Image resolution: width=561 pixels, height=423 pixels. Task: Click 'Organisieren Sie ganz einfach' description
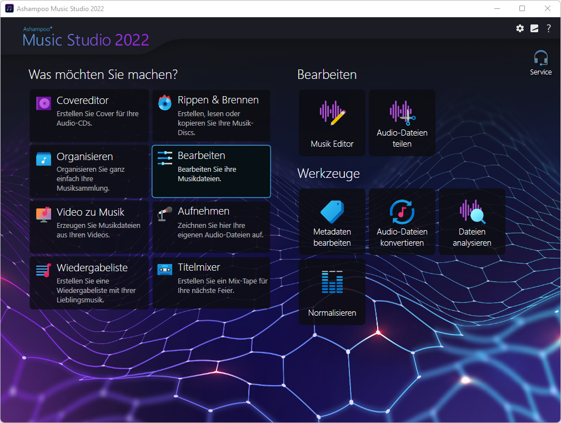(91, 179)
